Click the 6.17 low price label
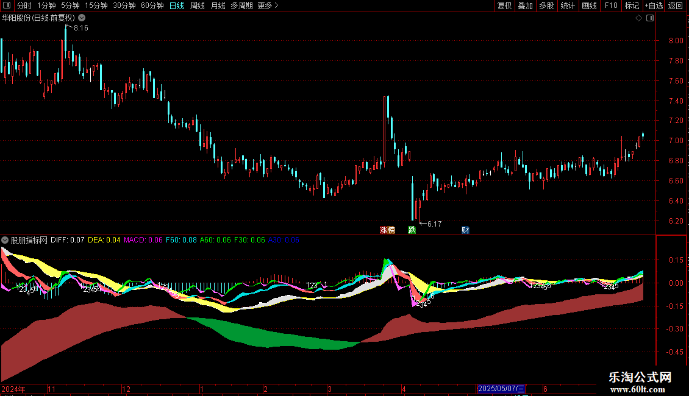Viewport: 689px width, 396px height. pyautogui.click(x=435, y=224)
